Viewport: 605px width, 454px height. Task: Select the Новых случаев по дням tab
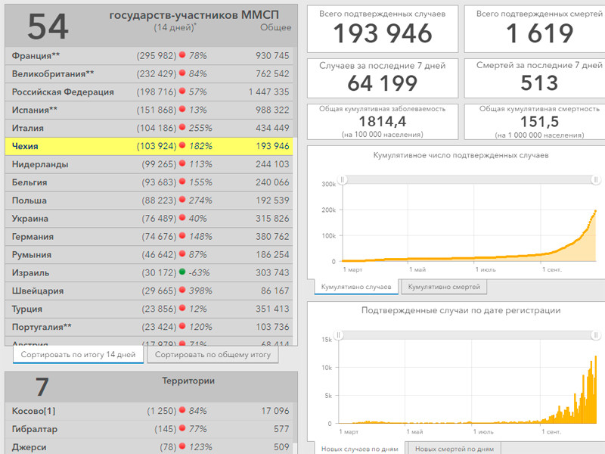point(359,448)
